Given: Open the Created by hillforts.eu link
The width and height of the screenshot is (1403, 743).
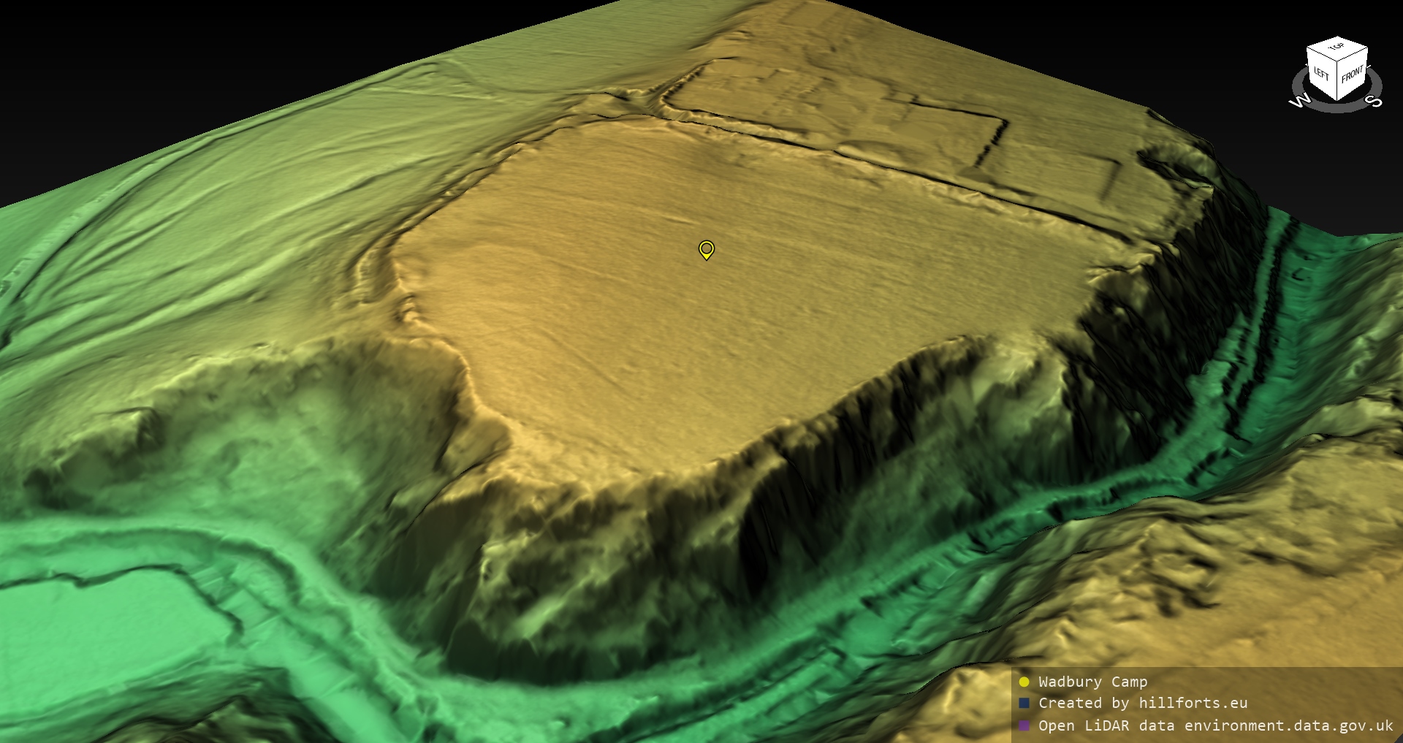Looking at the screenshot, I should click(x=1142, y=704).
